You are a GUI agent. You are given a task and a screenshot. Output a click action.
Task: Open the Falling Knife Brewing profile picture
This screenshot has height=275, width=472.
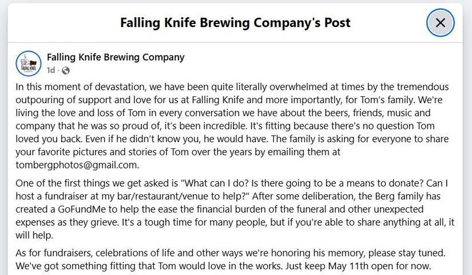click(29, 64)
